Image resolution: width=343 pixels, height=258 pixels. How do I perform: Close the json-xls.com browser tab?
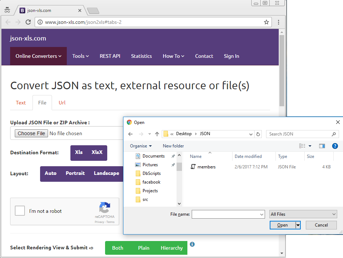80,10
